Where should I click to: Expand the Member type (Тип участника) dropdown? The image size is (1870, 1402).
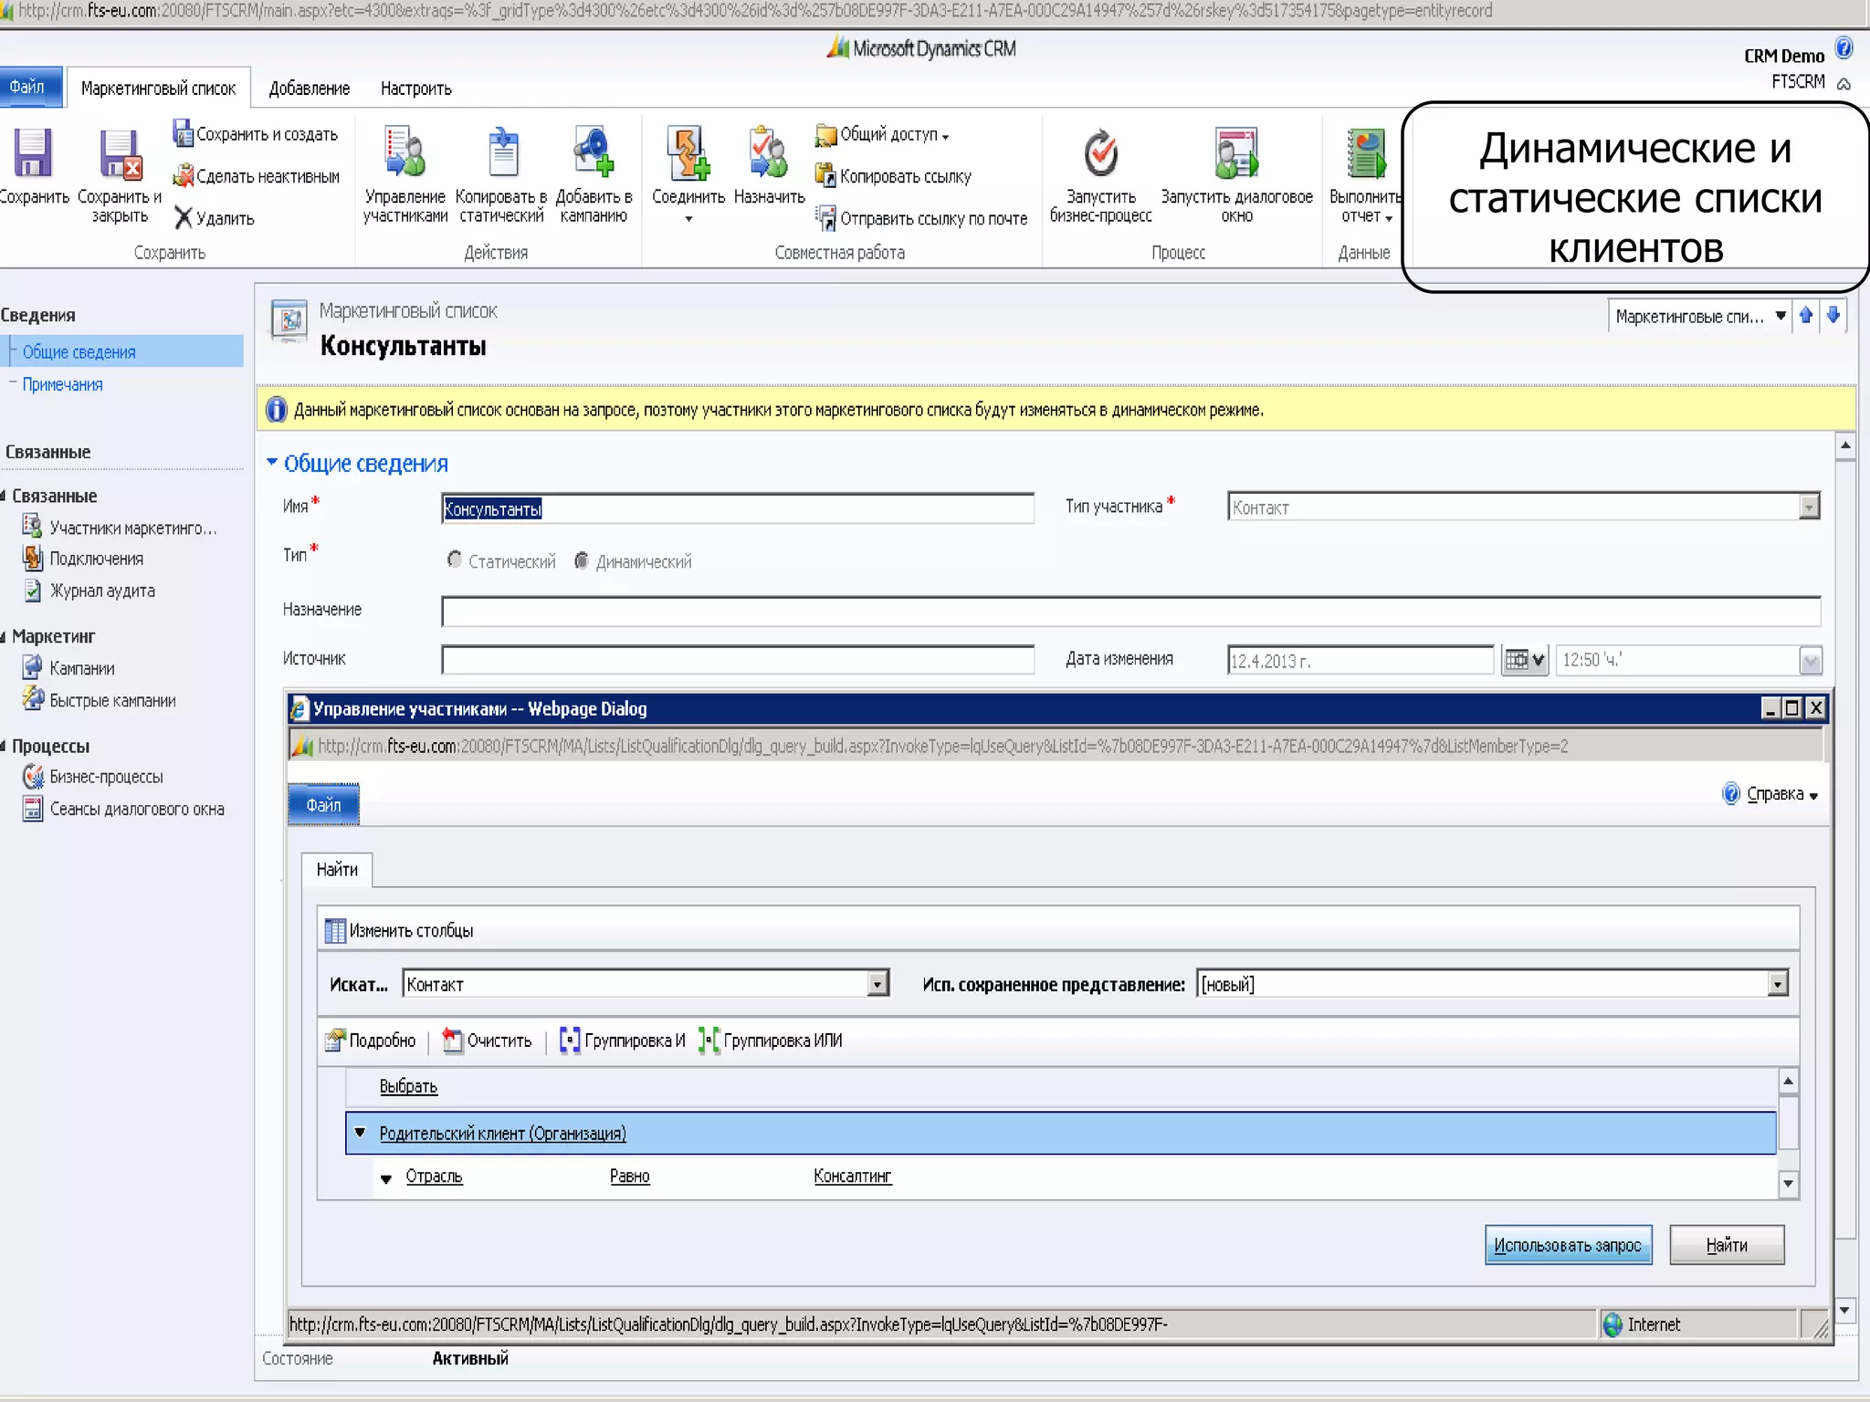[1808, 507]
